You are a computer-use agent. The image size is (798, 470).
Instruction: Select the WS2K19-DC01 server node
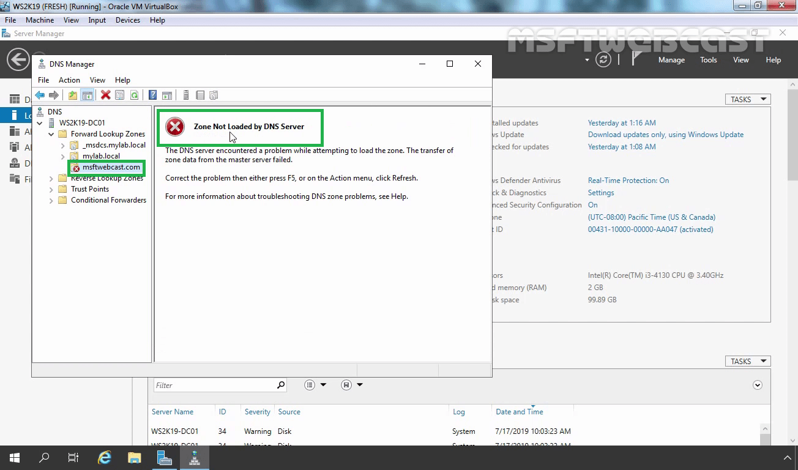click(82, 123)
